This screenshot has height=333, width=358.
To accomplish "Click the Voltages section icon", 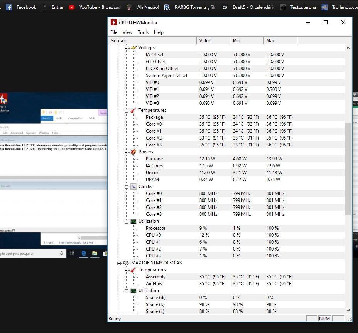I will coord(133,48).
